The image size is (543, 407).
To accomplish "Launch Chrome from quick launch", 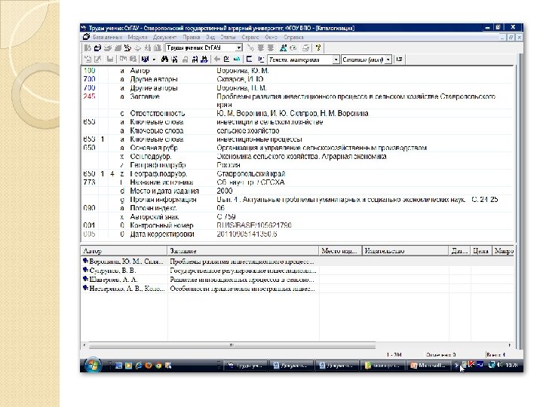I will click(158, 365).
